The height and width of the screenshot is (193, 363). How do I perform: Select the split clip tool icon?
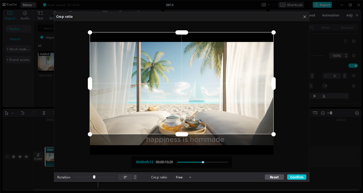coord(44,113)
